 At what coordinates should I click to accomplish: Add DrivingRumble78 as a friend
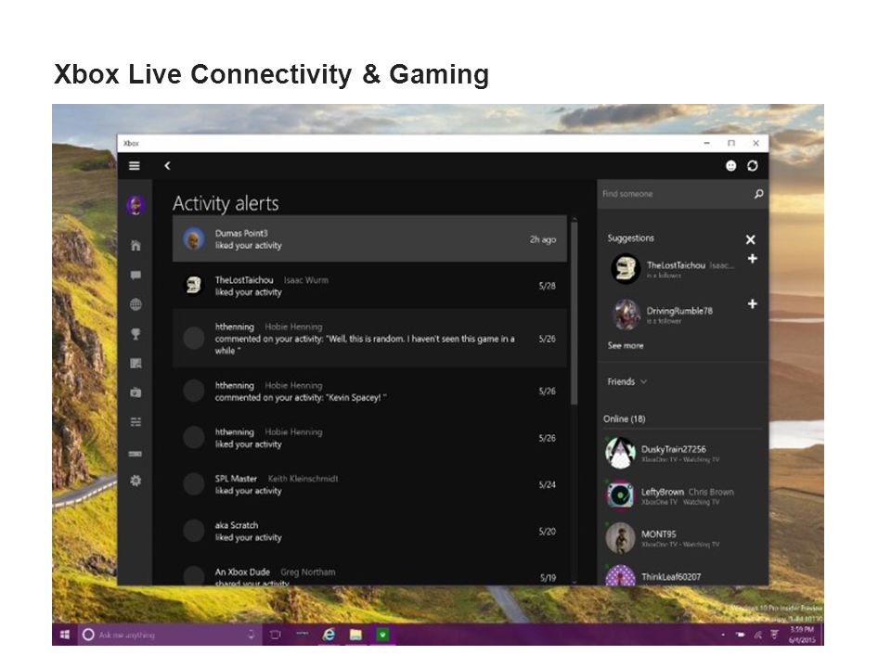(753, 304)
